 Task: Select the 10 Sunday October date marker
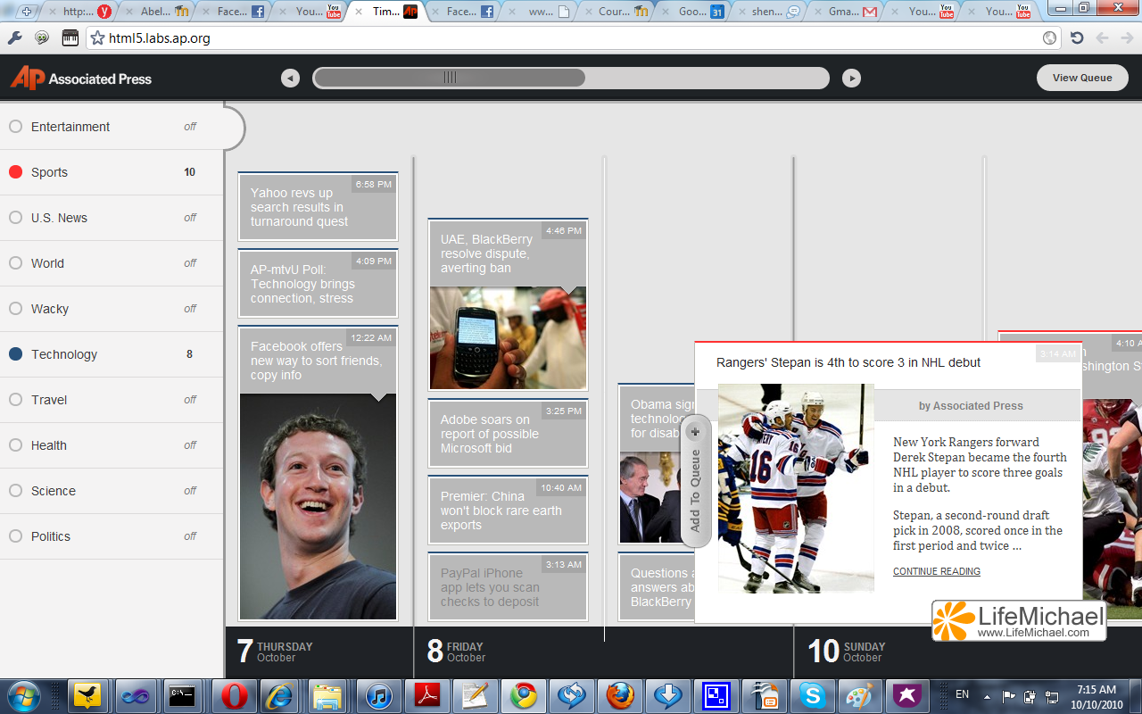click(847, 652)
